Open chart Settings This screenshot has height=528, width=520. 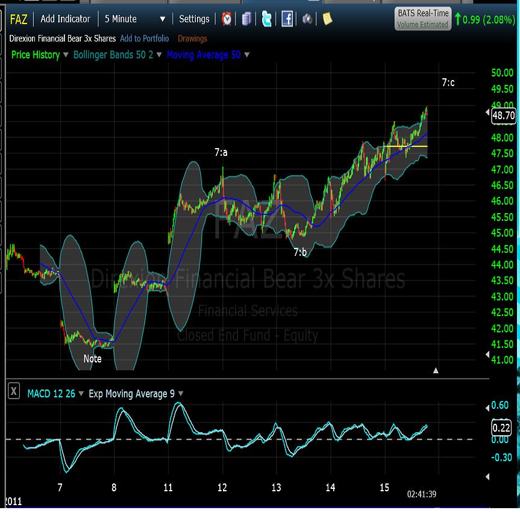point(194,19)
